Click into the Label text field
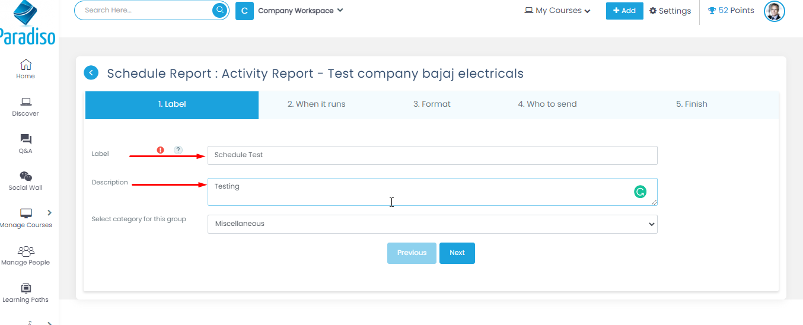The image size is (803, 325). (x=432, y=155)
